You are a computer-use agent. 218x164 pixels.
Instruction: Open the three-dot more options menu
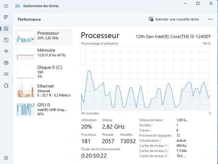coord(210,19)
